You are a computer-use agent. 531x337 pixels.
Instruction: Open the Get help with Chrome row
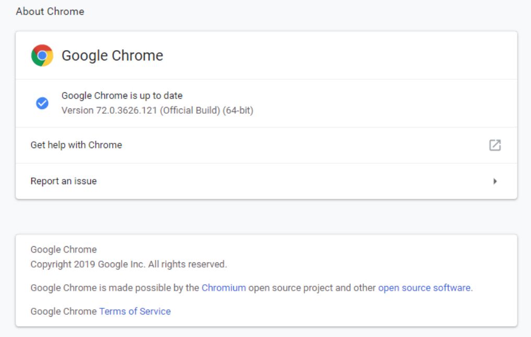click(76, 145)
